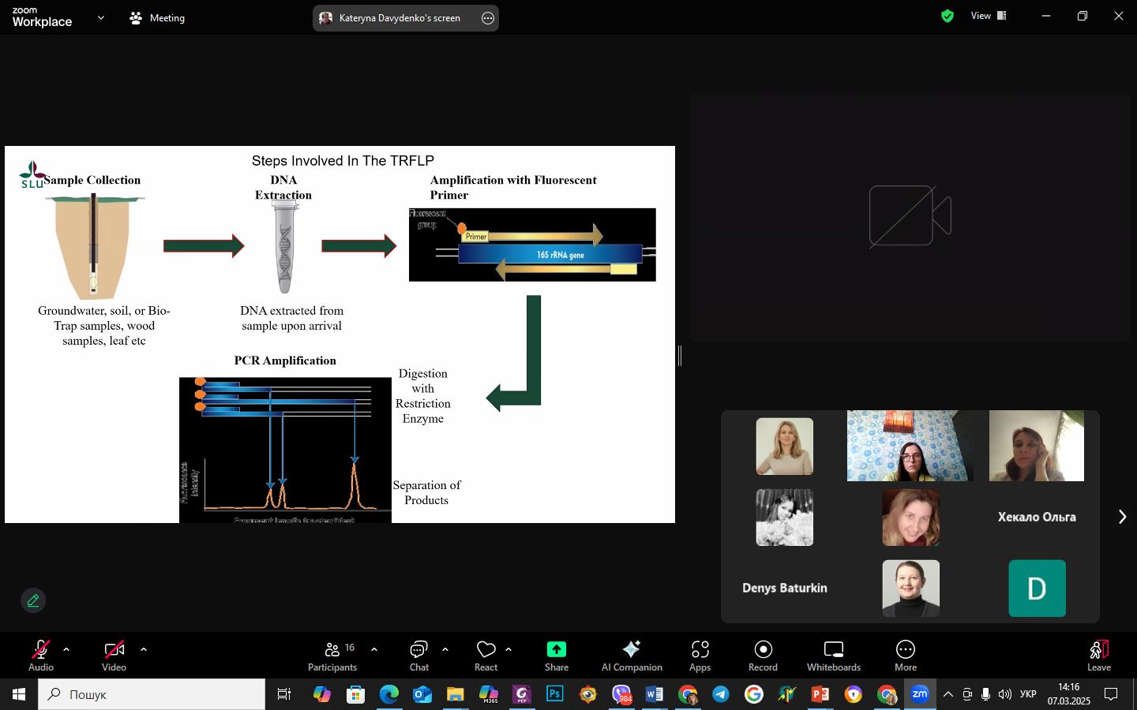Open Microsoft Edge from the taskbar
1137x710 pixels.
[x=388, y=694]
